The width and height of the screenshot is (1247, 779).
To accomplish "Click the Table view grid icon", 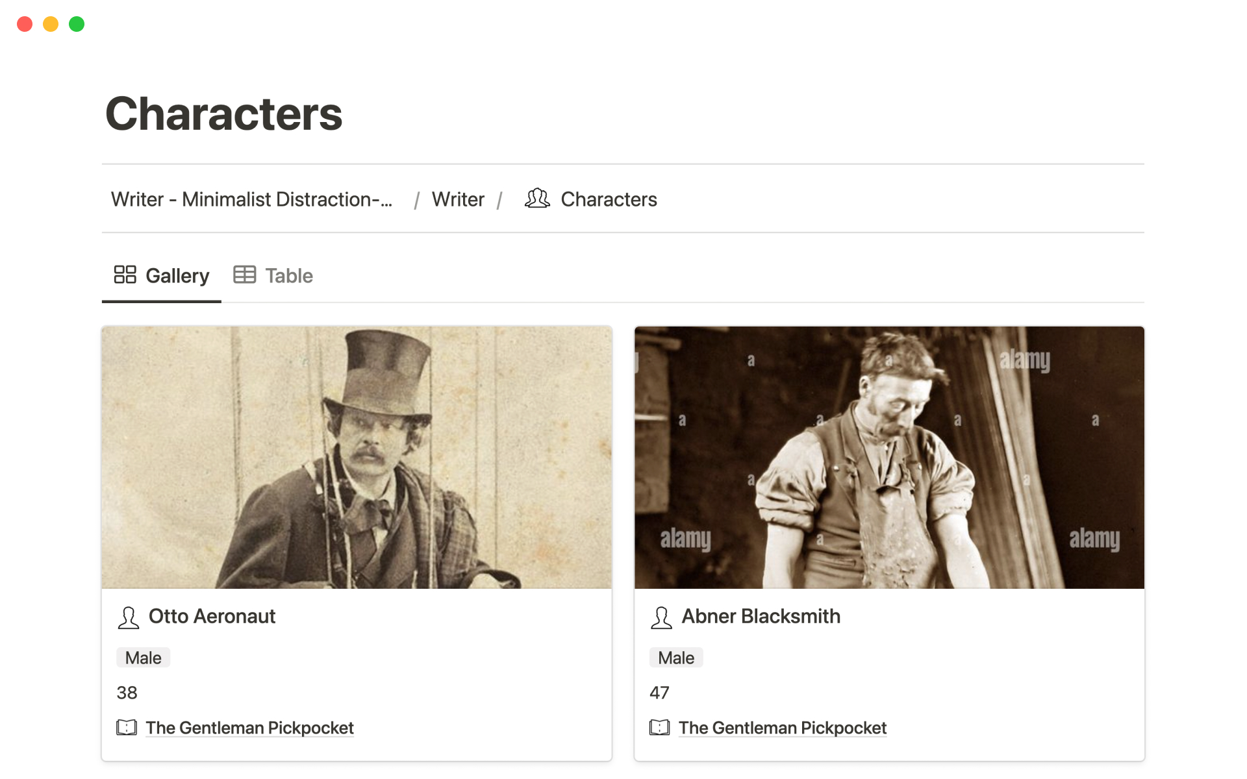I will pyautogui.click(x=245, y=275).
